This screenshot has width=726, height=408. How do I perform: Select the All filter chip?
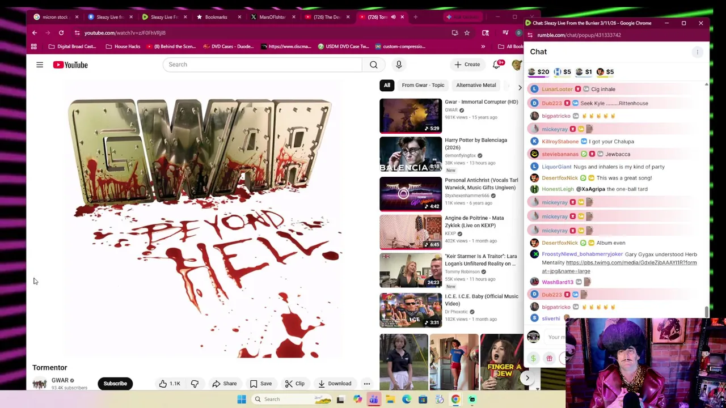point(387,85)
